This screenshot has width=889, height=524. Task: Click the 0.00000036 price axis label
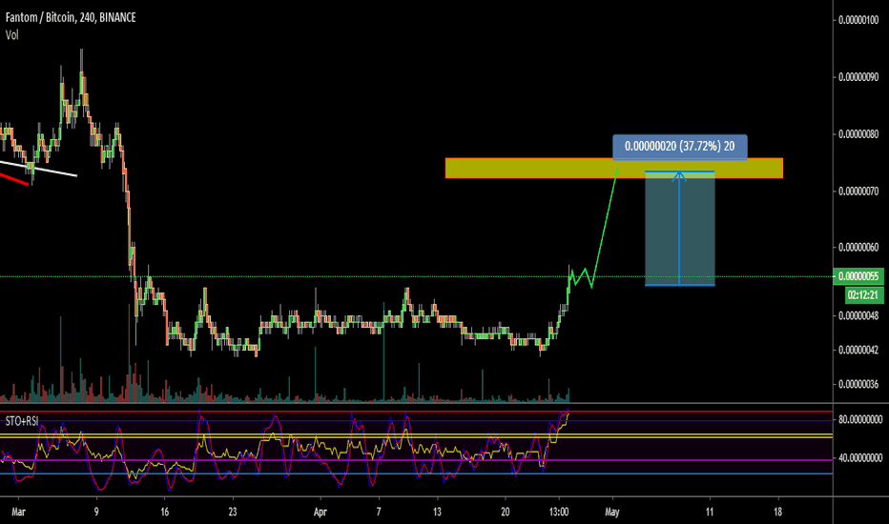(x=858, y=384)
